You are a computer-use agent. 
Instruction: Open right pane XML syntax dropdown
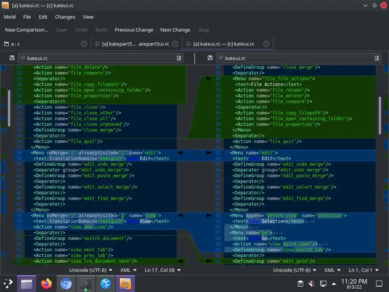[332, 270]
